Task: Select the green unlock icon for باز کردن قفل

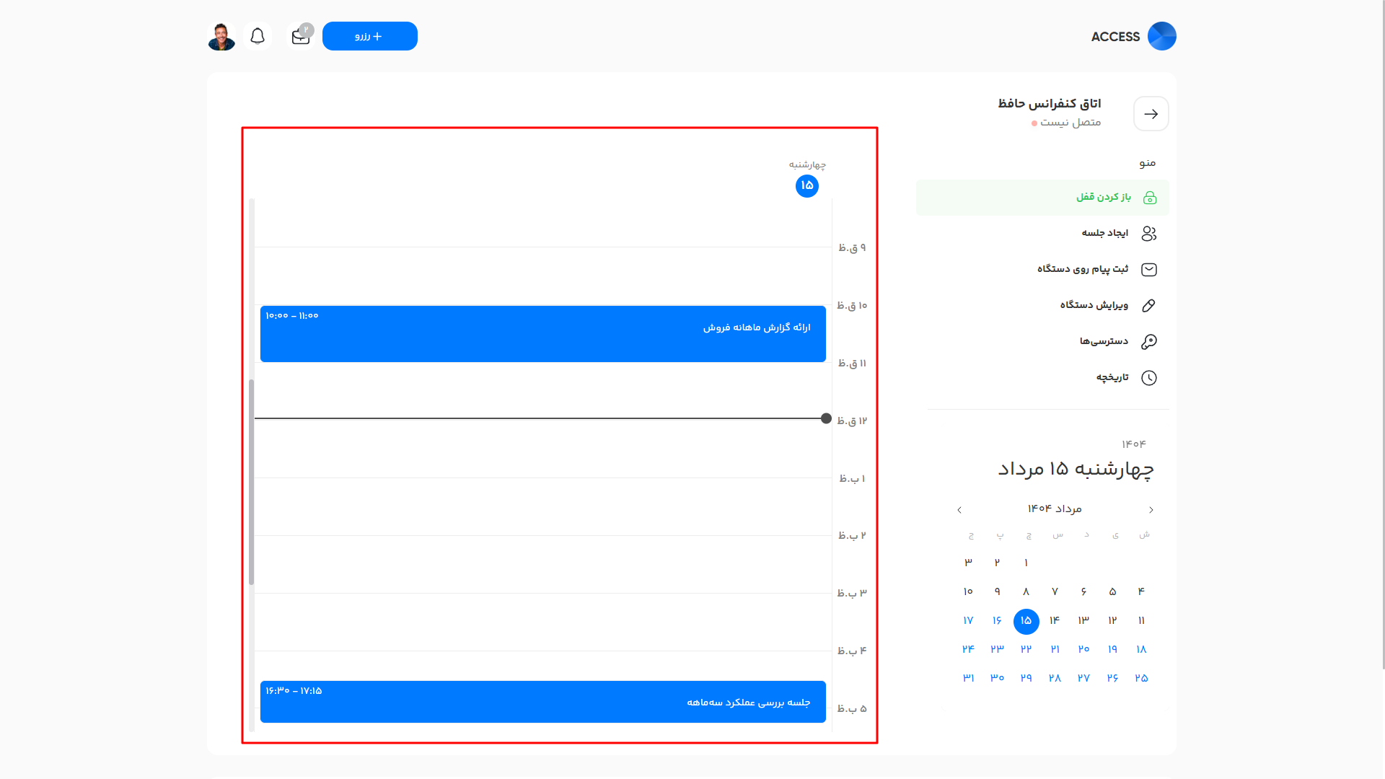Action: coord(1150,197)
